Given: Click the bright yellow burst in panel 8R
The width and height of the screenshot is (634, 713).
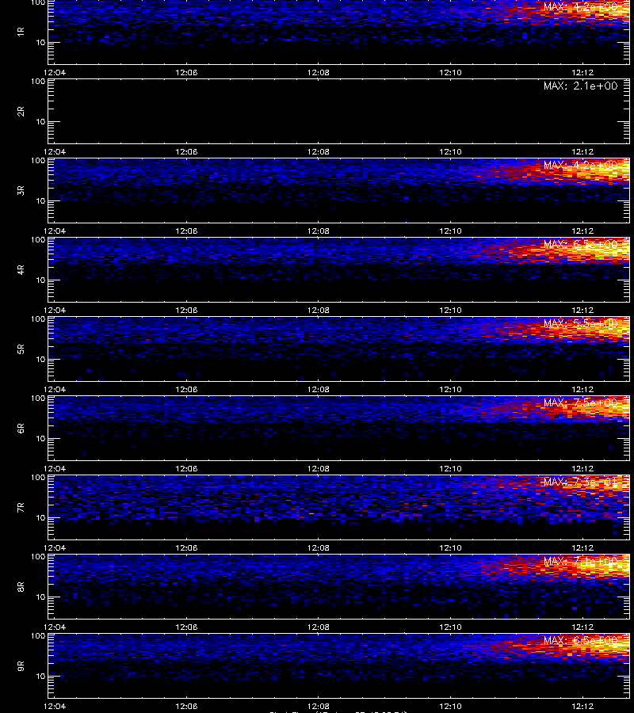Looking at the screenshot, I should (601, 568).
